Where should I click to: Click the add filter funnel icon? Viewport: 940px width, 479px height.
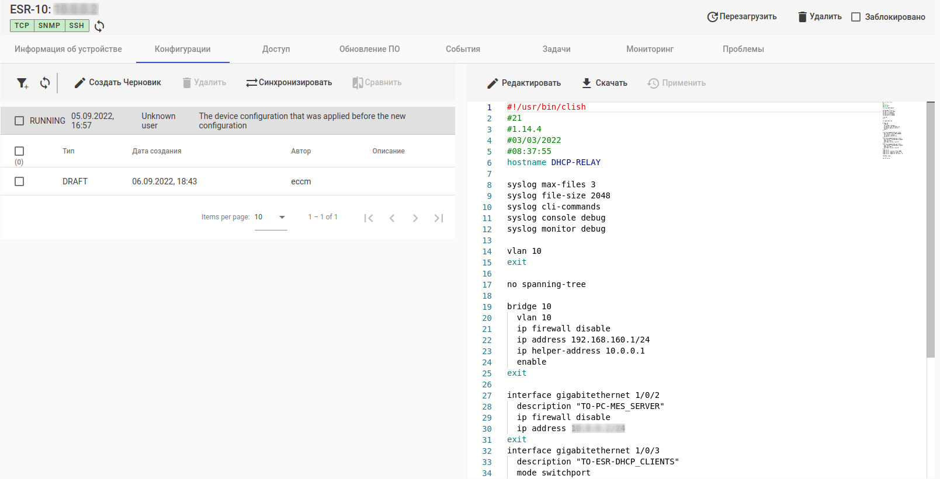22,83
